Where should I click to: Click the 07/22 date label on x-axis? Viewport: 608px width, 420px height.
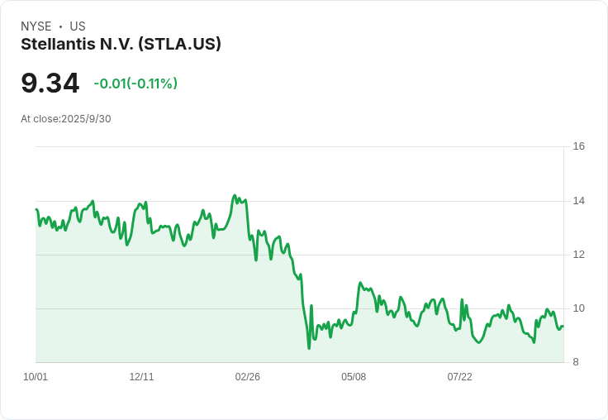coord(460,377)
